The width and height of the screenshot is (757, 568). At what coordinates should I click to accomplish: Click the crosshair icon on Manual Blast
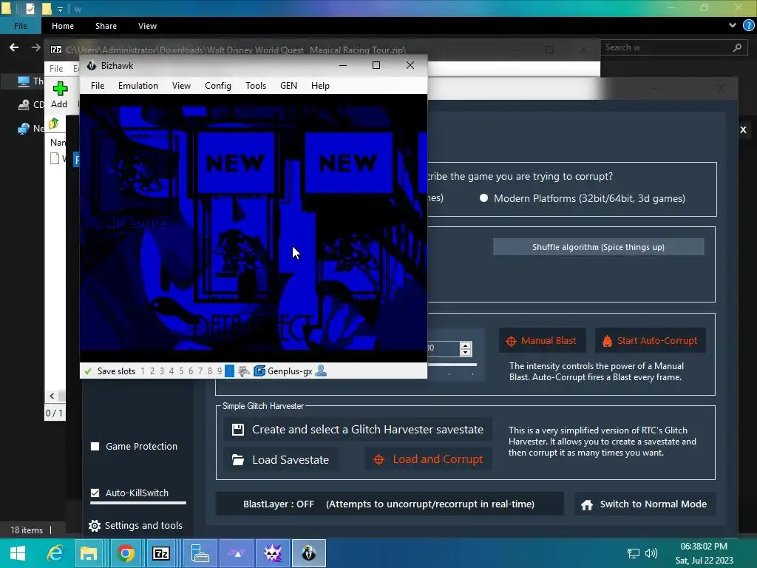pos(511,341)
